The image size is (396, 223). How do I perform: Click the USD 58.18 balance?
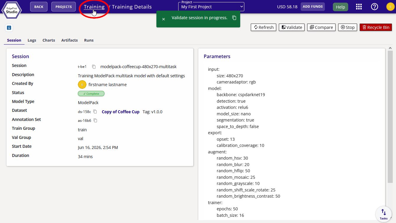287,7
